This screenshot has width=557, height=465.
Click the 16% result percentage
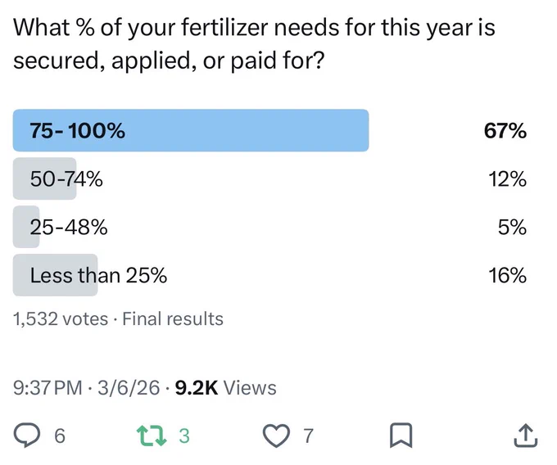[507, 275]
